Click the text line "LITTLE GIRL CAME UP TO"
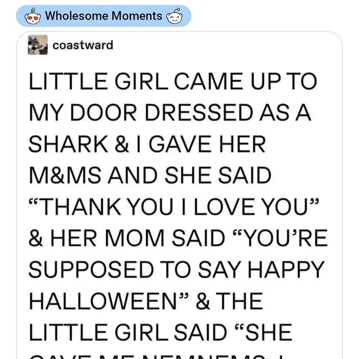This screenshot has height=359, width=359. click(x=173, y=81)
